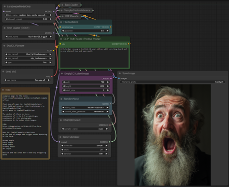Click the MODEL output socket on Unet Loader
Image resolution: width=229 pixels, height=187 pixels.
(54, 33)
